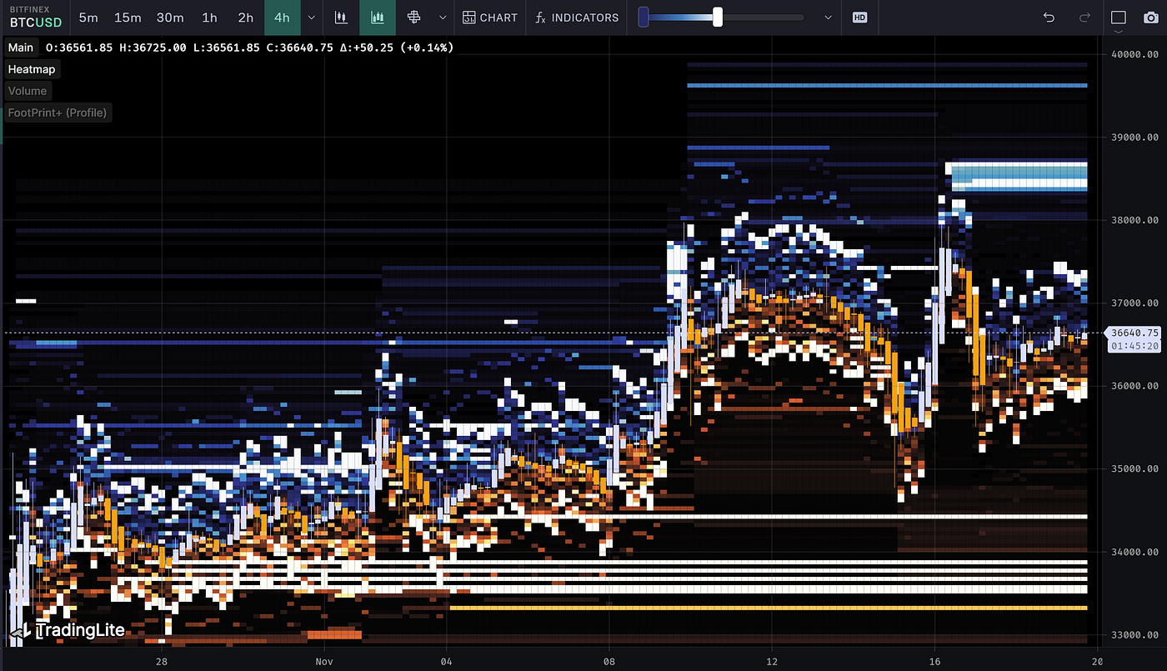Take a chart screenshot with camera icon
Screen dimensions: 1167x671
(1151, 18)
